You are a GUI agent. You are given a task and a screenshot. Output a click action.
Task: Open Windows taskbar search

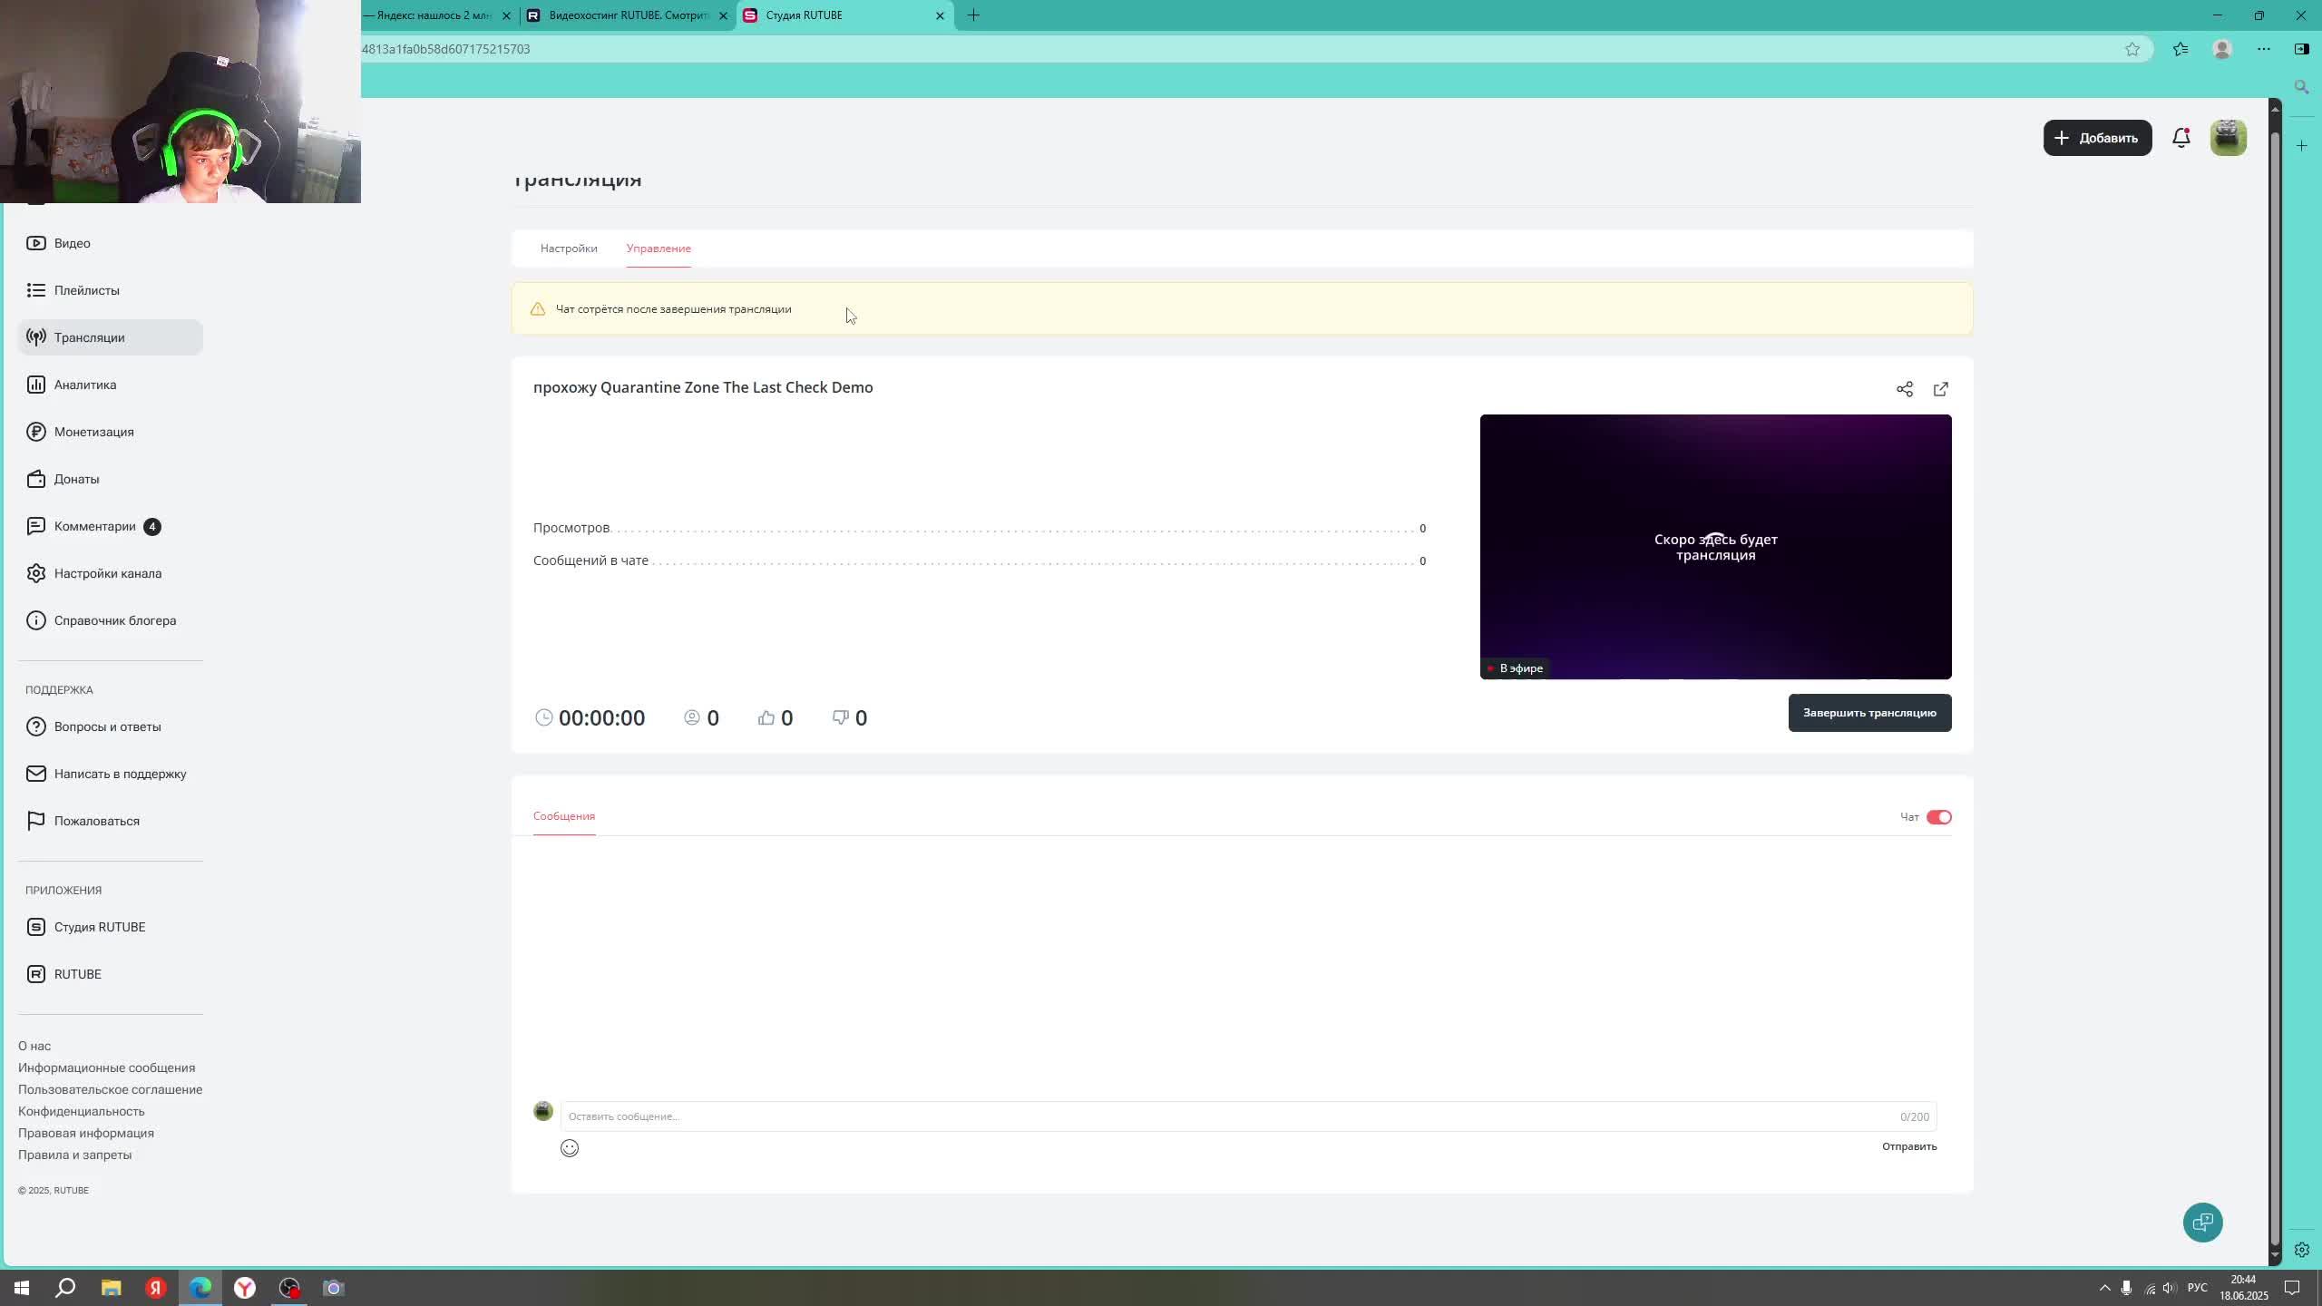pos(65,1288)
